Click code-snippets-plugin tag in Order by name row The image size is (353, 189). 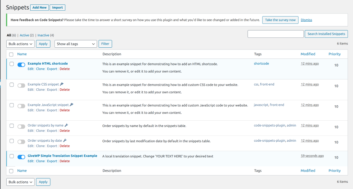click(x=270, y=125)
